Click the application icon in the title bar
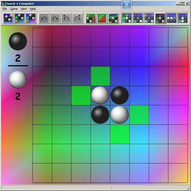This screenshot has width=191, height=191. [4, 4]
